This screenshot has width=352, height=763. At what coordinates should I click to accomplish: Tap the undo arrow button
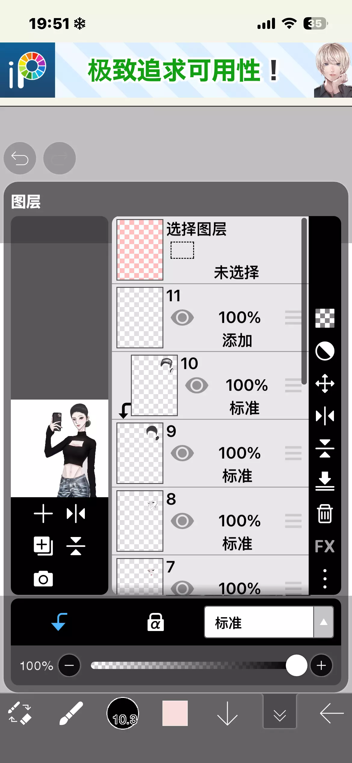(x=20, y=158)
